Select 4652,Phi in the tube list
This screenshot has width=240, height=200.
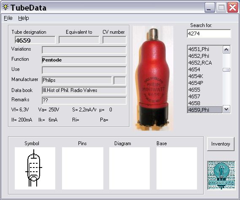click(205, 56)
